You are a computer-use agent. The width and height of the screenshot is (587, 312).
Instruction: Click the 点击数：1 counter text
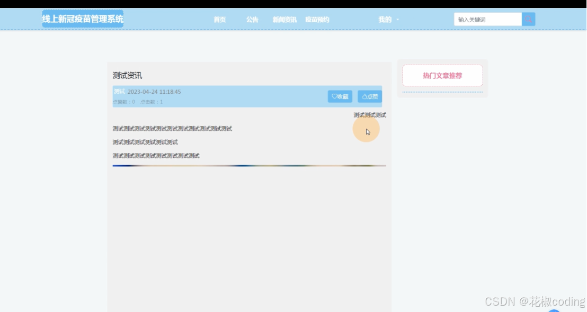click(x=152, y=102)
